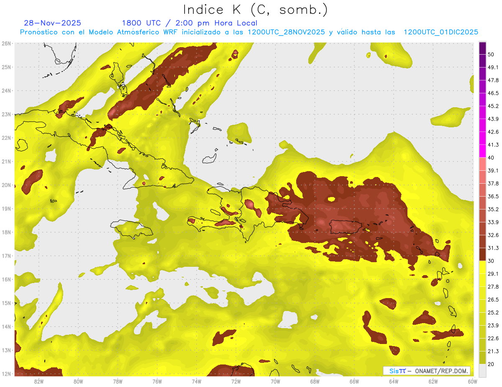Click the 64W longitude label
Screen dimensions: 502x387
[x=394, y=381]
